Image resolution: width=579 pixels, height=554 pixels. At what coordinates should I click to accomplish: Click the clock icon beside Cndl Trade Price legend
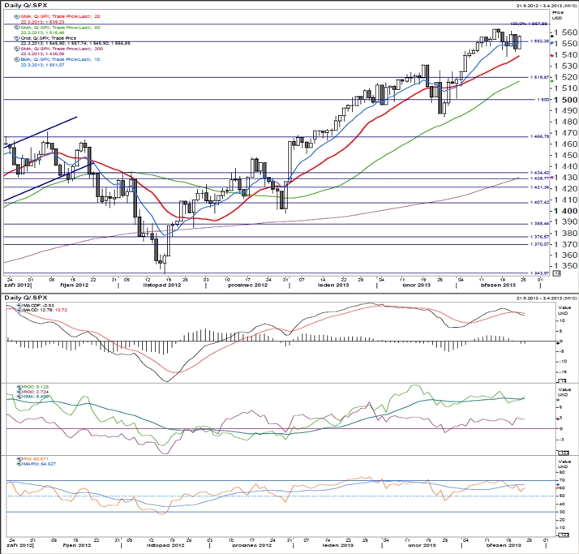click(16, 38)
